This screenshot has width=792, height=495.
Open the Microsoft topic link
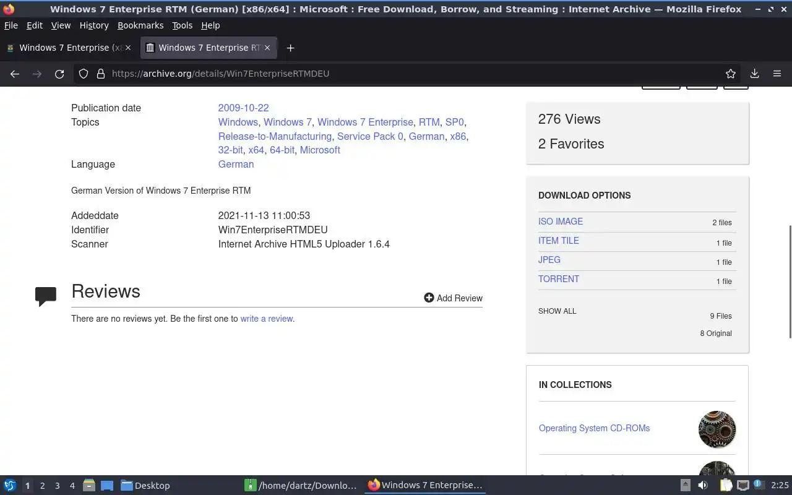pyautogui.click(x=320, y=150)
